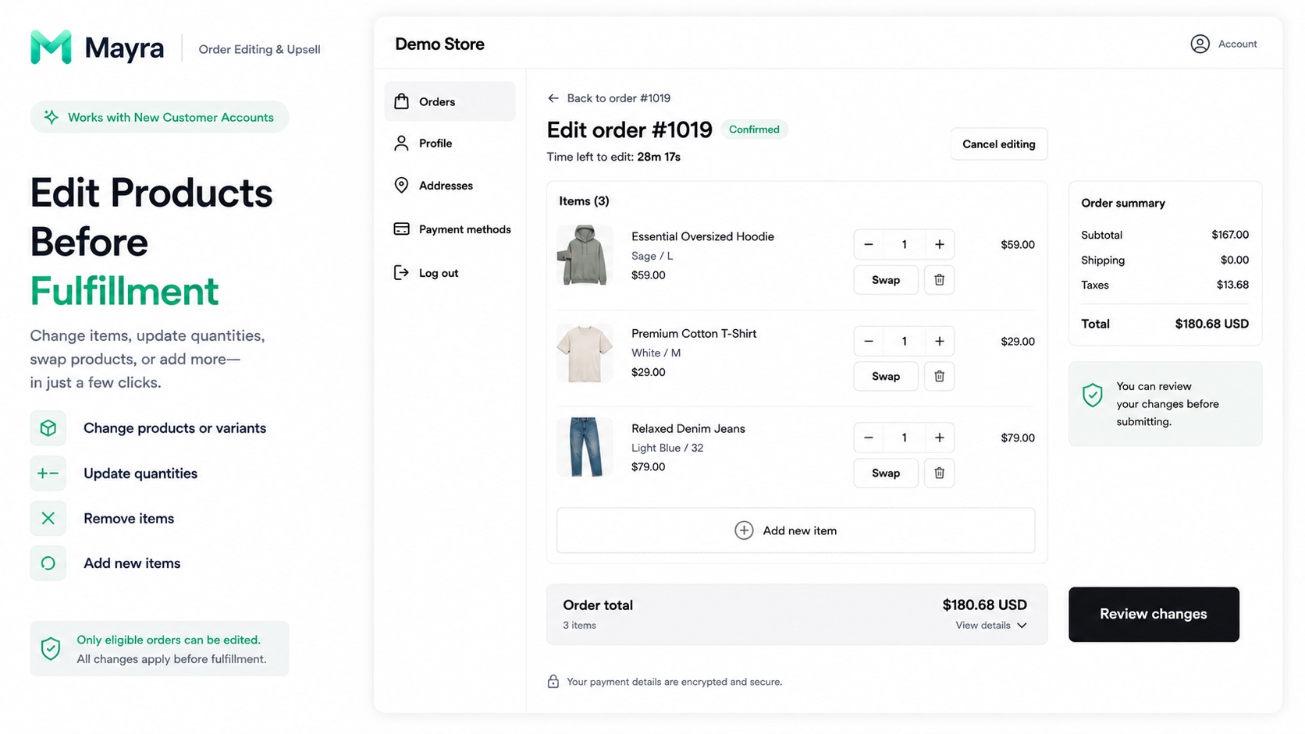Click the Orders bag icon
This screenshot has width=1305, height=734.
[401, 101]
